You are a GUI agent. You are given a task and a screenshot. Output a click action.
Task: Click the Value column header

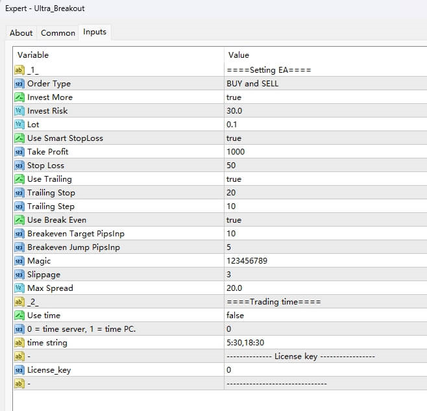tap(239, 55)
